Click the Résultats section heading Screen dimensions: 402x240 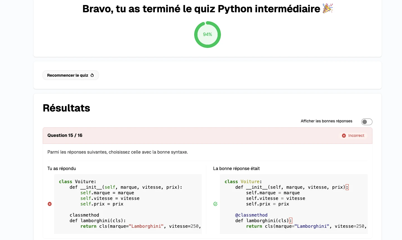tap(66, 108)
